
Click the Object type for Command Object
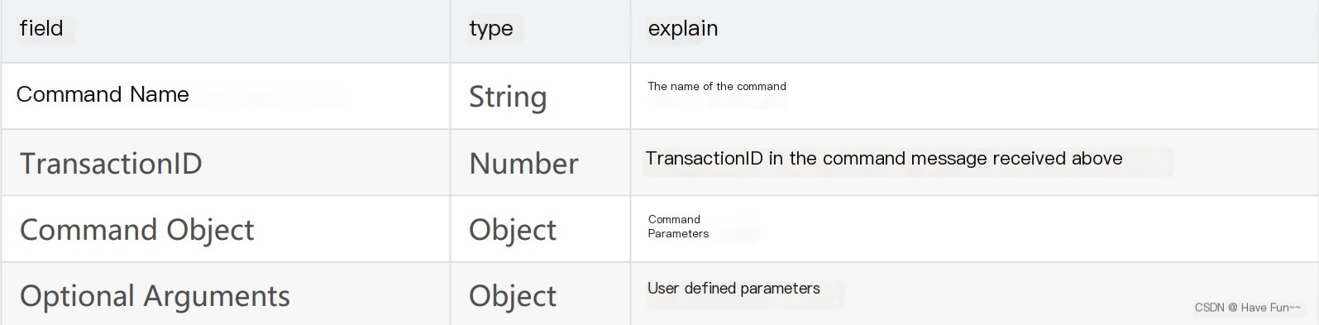(x=513, y=230)
